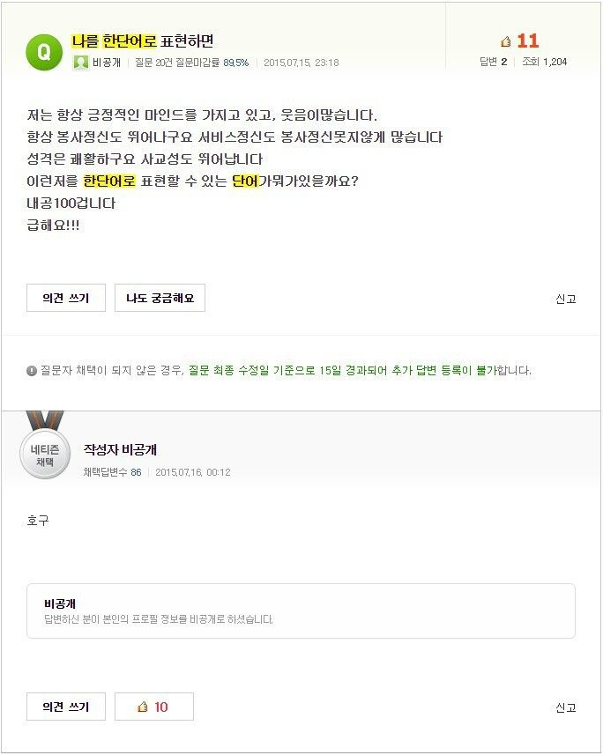Click the thumbs-up icon beside 11

point(506,41)
